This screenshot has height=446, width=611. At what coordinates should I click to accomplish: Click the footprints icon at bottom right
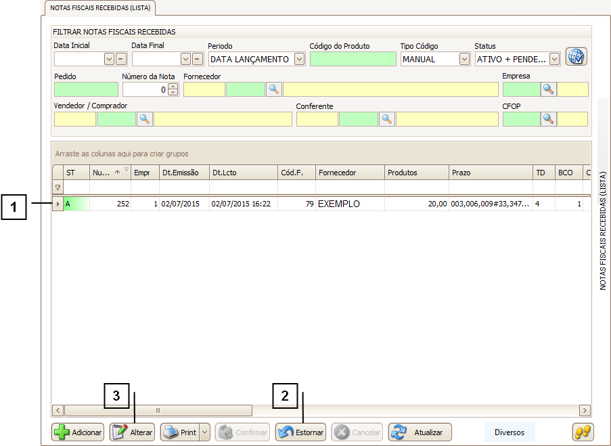click(583, 432)
